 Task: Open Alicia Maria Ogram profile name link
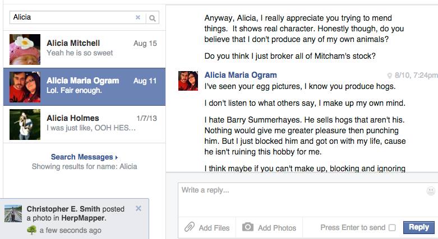tap(241, 75)
